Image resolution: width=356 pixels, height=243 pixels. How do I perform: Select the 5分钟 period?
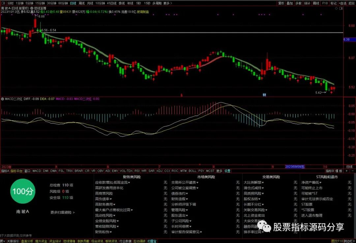pyautogui.click(x=29, y=3)
